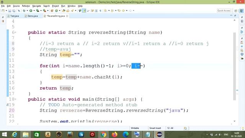Screen dimensions: 245x138
Task: Click the Save All toolbar icon
Action: pyautogui.click(x=14, y=11)
